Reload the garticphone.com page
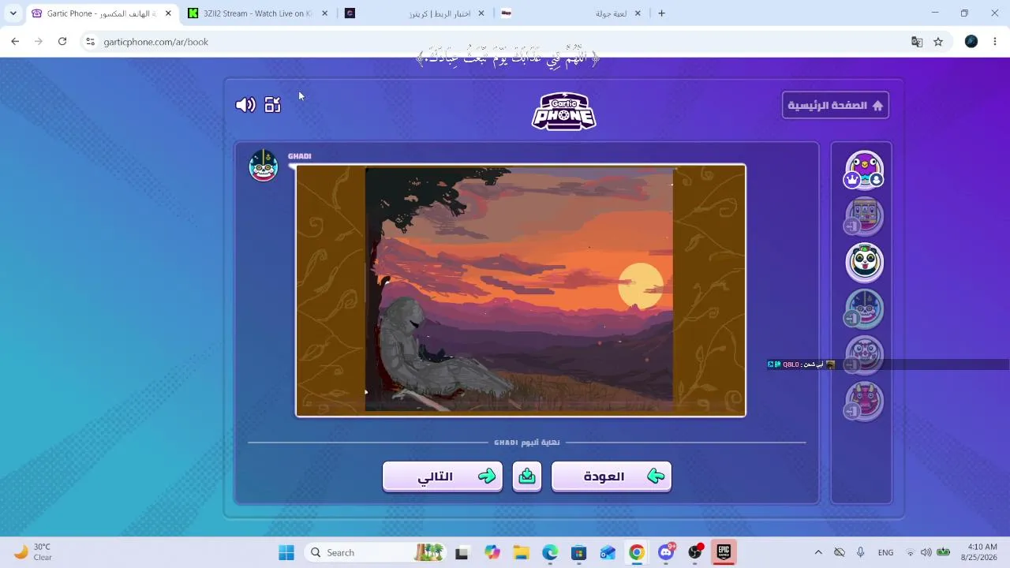 click(62, 42)
